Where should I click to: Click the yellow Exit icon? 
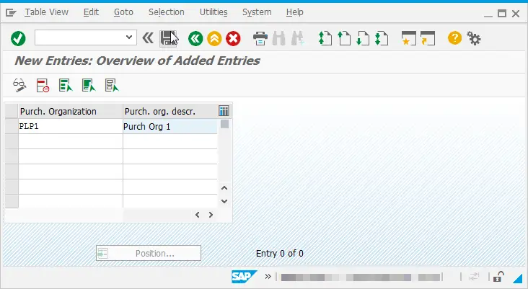tap(214, 38)
